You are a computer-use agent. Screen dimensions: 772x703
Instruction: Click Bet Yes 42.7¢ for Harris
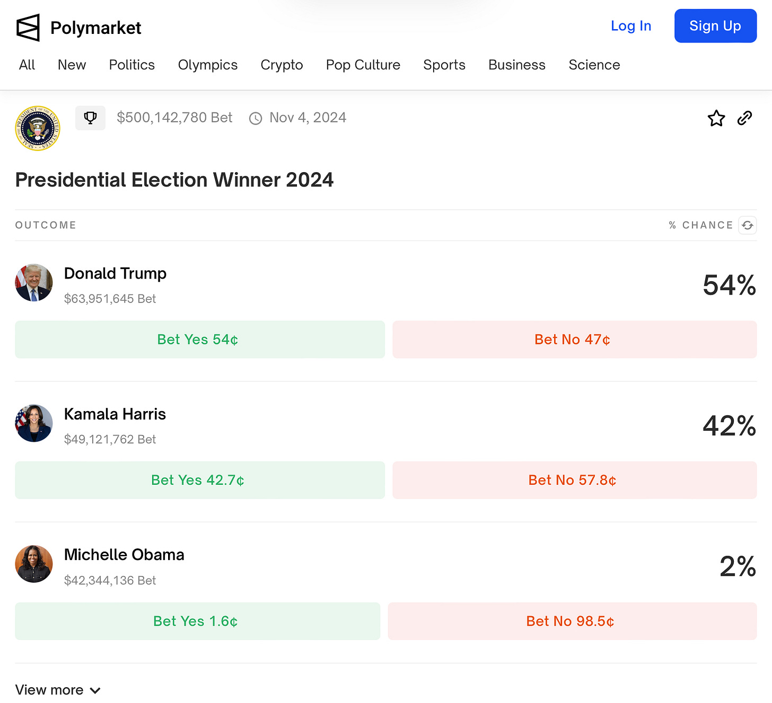200,480
